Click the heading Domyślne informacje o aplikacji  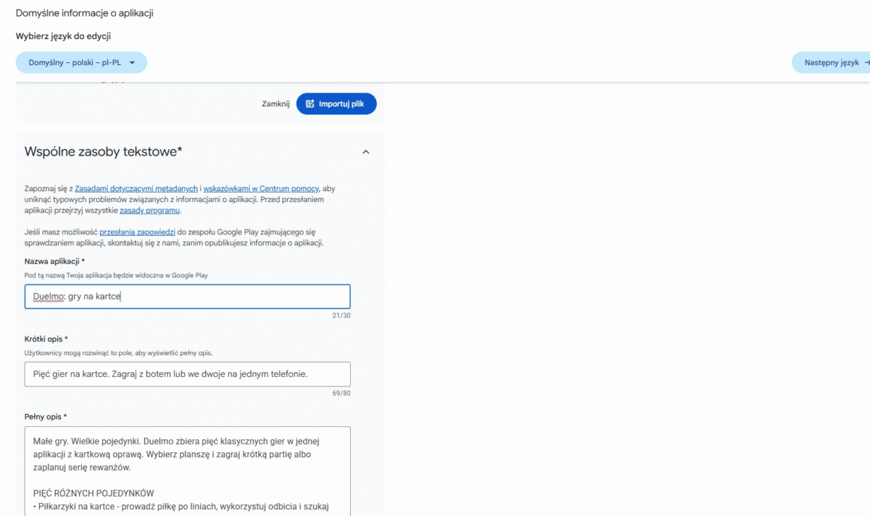[84, 13]
